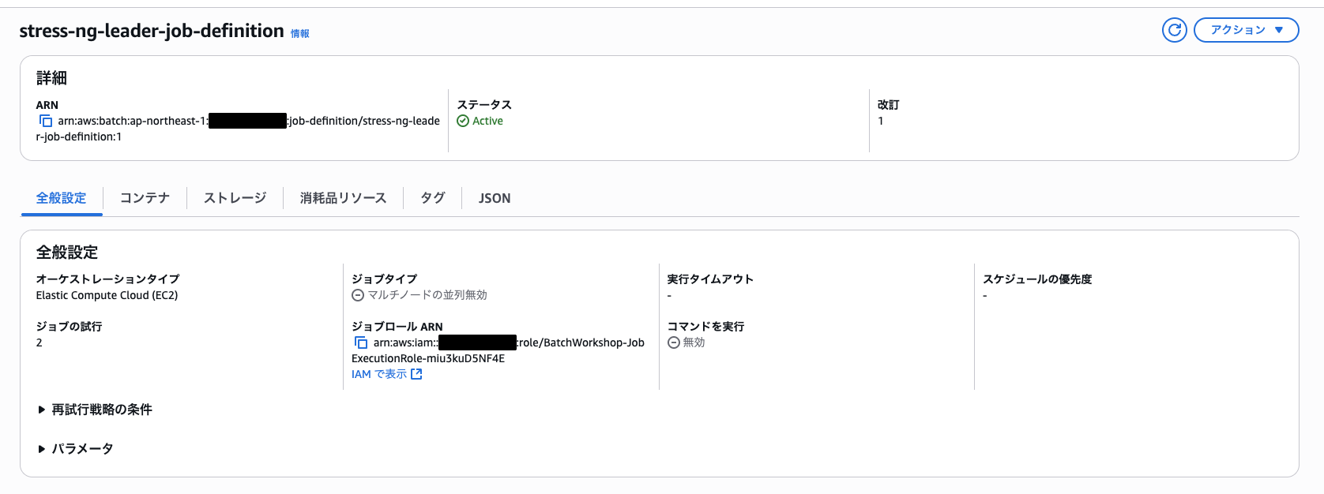The width and height of the screenshot is (1324, 494).
Task: Click the disabled icon next to 無効
Action: [x=674, y=342]
